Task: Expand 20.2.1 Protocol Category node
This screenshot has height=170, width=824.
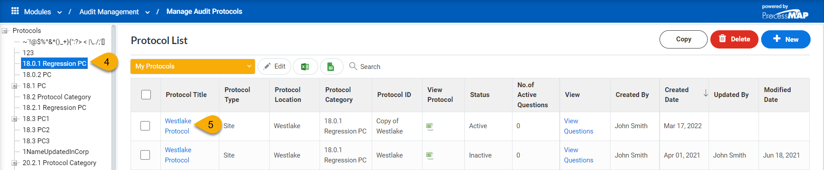Action: click(14, 163)
